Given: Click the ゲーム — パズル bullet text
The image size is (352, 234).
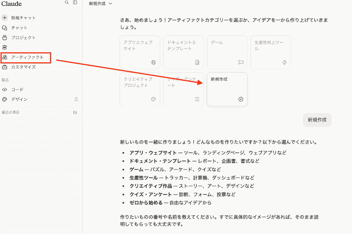Looking at the screenshot, I should click(x=175, y=169).
